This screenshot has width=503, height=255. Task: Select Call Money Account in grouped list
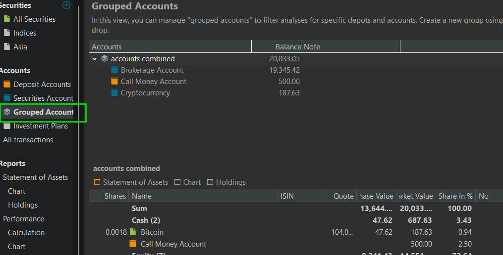pyautogui.click(x=154, y=82)
